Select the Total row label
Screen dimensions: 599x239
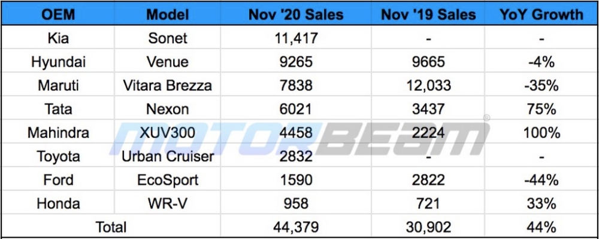tap(111, 227)
